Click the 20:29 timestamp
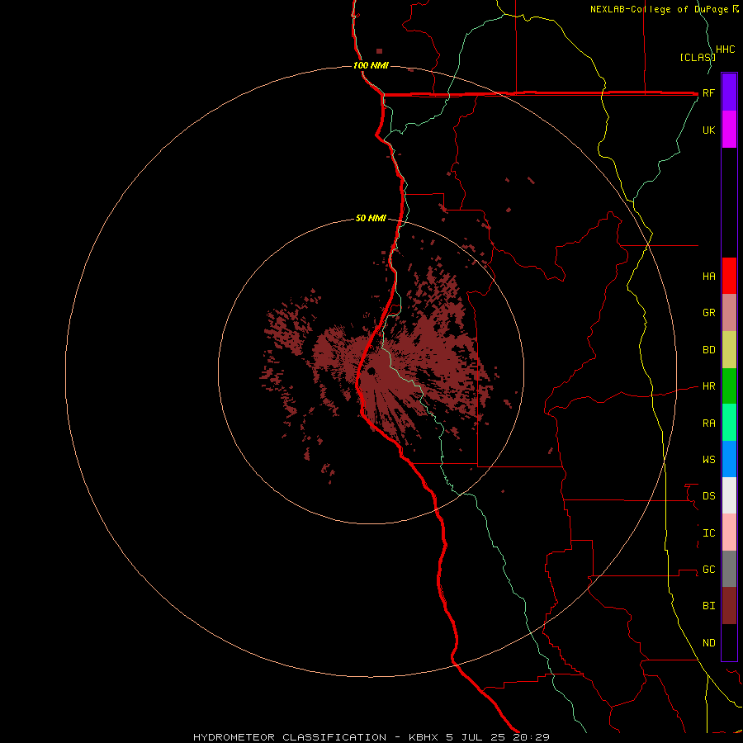Screen dimensions: 743x743 [x=531, y=737]
